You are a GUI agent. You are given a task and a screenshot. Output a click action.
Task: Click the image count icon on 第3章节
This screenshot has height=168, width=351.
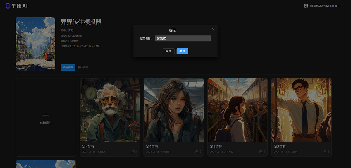pyautogui.click(x=261, y=152)
